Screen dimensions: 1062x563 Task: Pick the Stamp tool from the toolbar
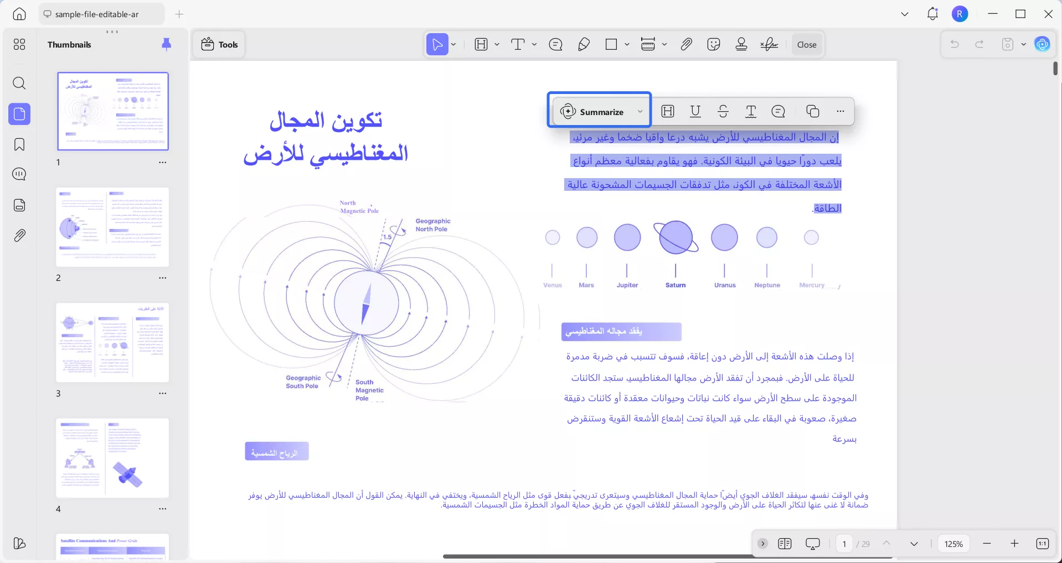coord(741,44)
